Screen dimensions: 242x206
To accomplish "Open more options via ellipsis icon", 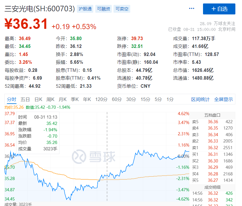I will (191, 8).
